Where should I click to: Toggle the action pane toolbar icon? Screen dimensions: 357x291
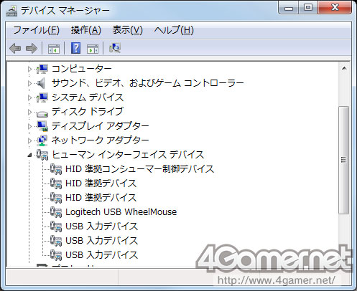pyautogui.click(x=93, y=49)
